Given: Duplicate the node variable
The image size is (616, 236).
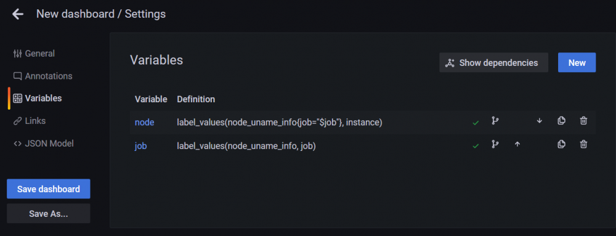Looking at the screenshot, I should click(x=561, y=121).
